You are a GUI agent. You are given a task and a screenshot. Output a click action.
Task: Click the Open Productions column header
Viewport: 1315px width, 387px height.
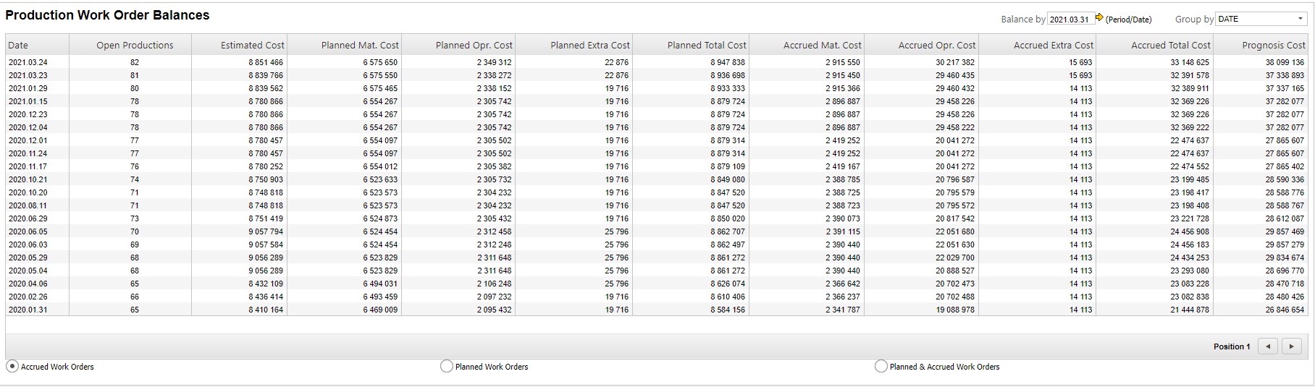click(x=135, y=45)
